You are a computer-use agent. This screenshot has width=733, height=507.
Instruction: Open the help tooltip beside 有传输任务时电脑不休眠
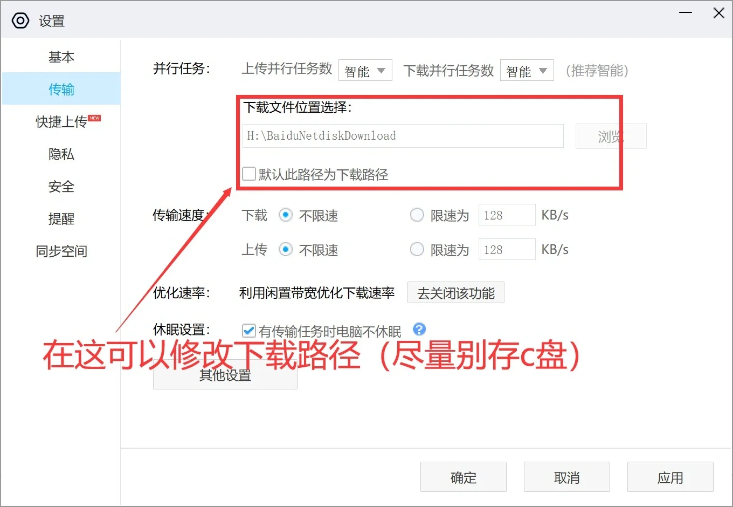coord(419,329)
